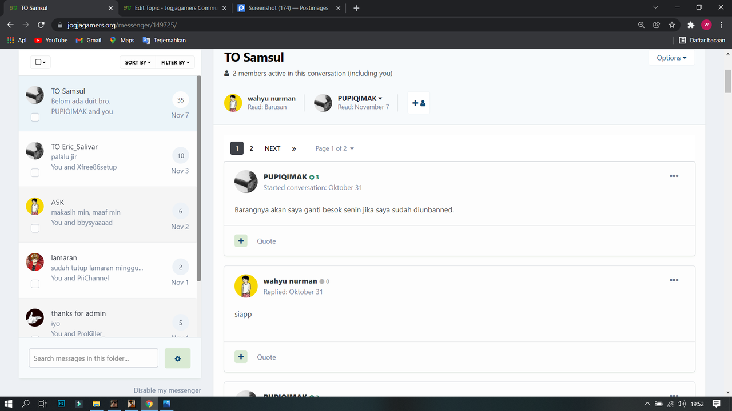
Task: Click Quote under PUPIQIMAK's first message
Action: click(266, 241)
